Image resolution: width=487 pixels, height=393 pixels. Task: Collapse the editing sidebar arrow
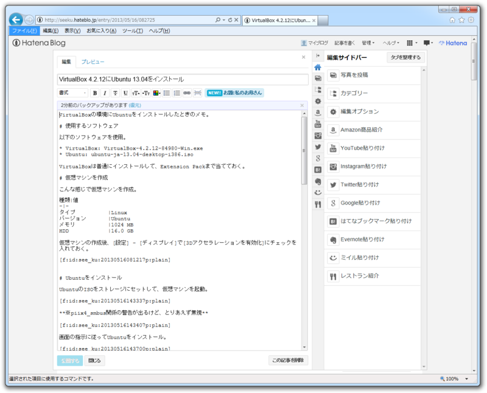click(x=318, y=55)
